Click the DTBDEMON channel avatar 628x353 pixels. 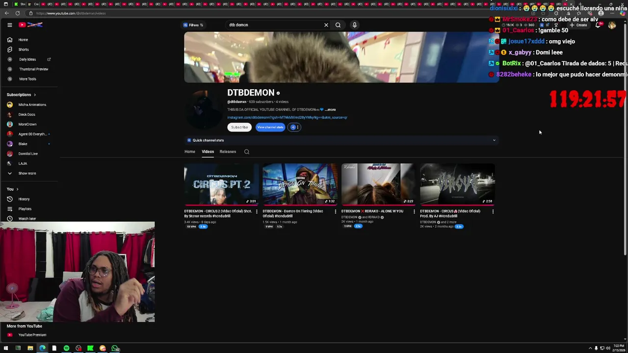[x=204, y=110]
